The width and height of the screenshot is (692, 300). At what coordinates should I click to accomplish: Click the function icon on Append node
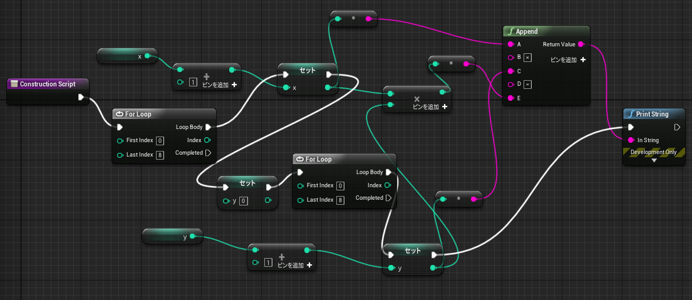pyautogui.click(x=511, y=31)
